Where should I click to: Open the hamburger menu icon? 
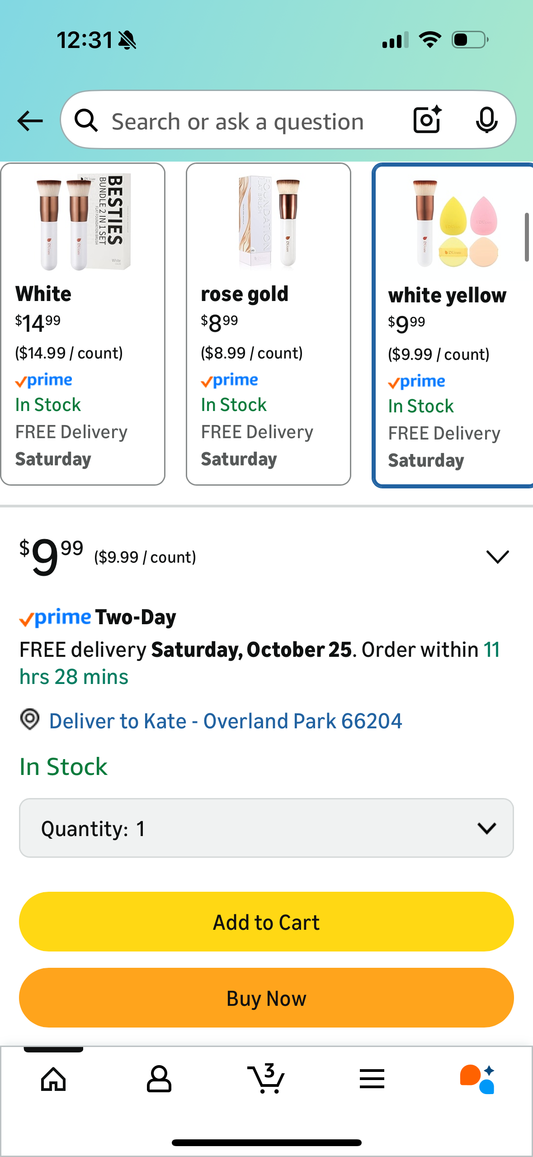[372, 1079]
